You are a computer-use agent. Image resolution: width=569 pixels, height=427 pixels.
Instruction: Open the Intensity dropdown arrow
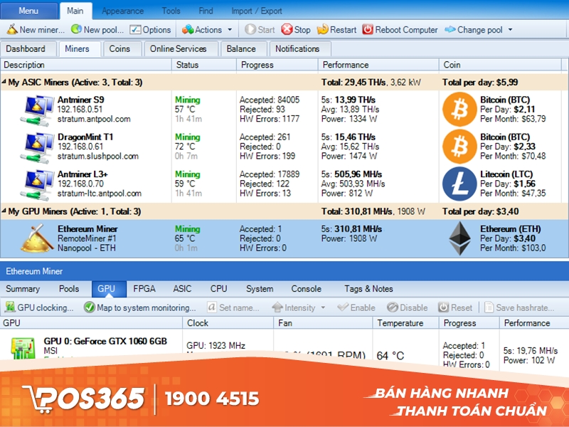coord(323,307)
